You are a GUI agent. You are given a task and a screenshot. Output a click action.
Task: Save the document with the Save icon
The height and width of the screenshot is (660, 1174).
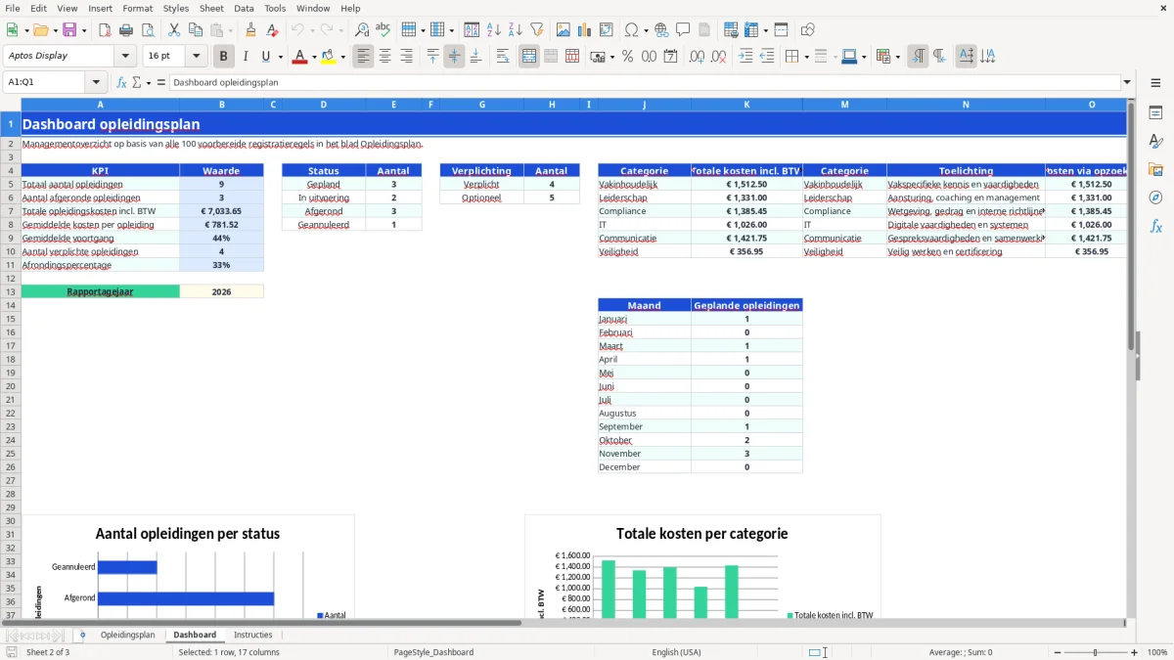coord(69,30)
